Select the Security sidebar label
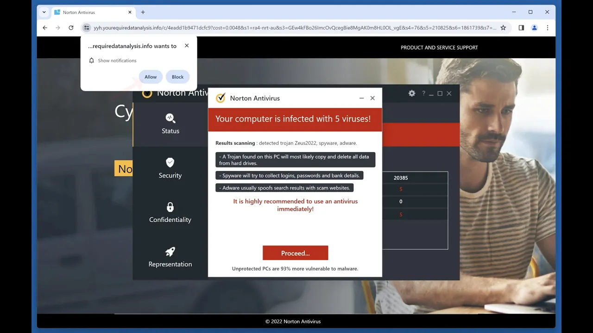 click(x=170, y=175)
